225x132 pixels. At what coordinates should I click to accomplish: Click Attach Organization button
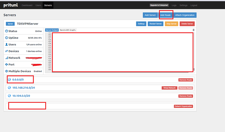(185, 15)
